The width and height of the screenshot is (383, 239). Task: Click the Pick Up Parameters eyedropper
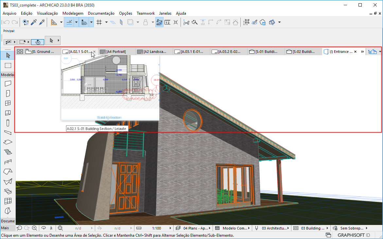(33, 22)
